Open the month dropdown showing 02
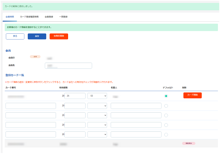This screenshot has height=154, width=220. [97, 96]
